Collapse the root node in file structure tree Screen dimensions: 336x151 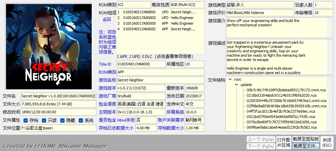tap(230, 79)
